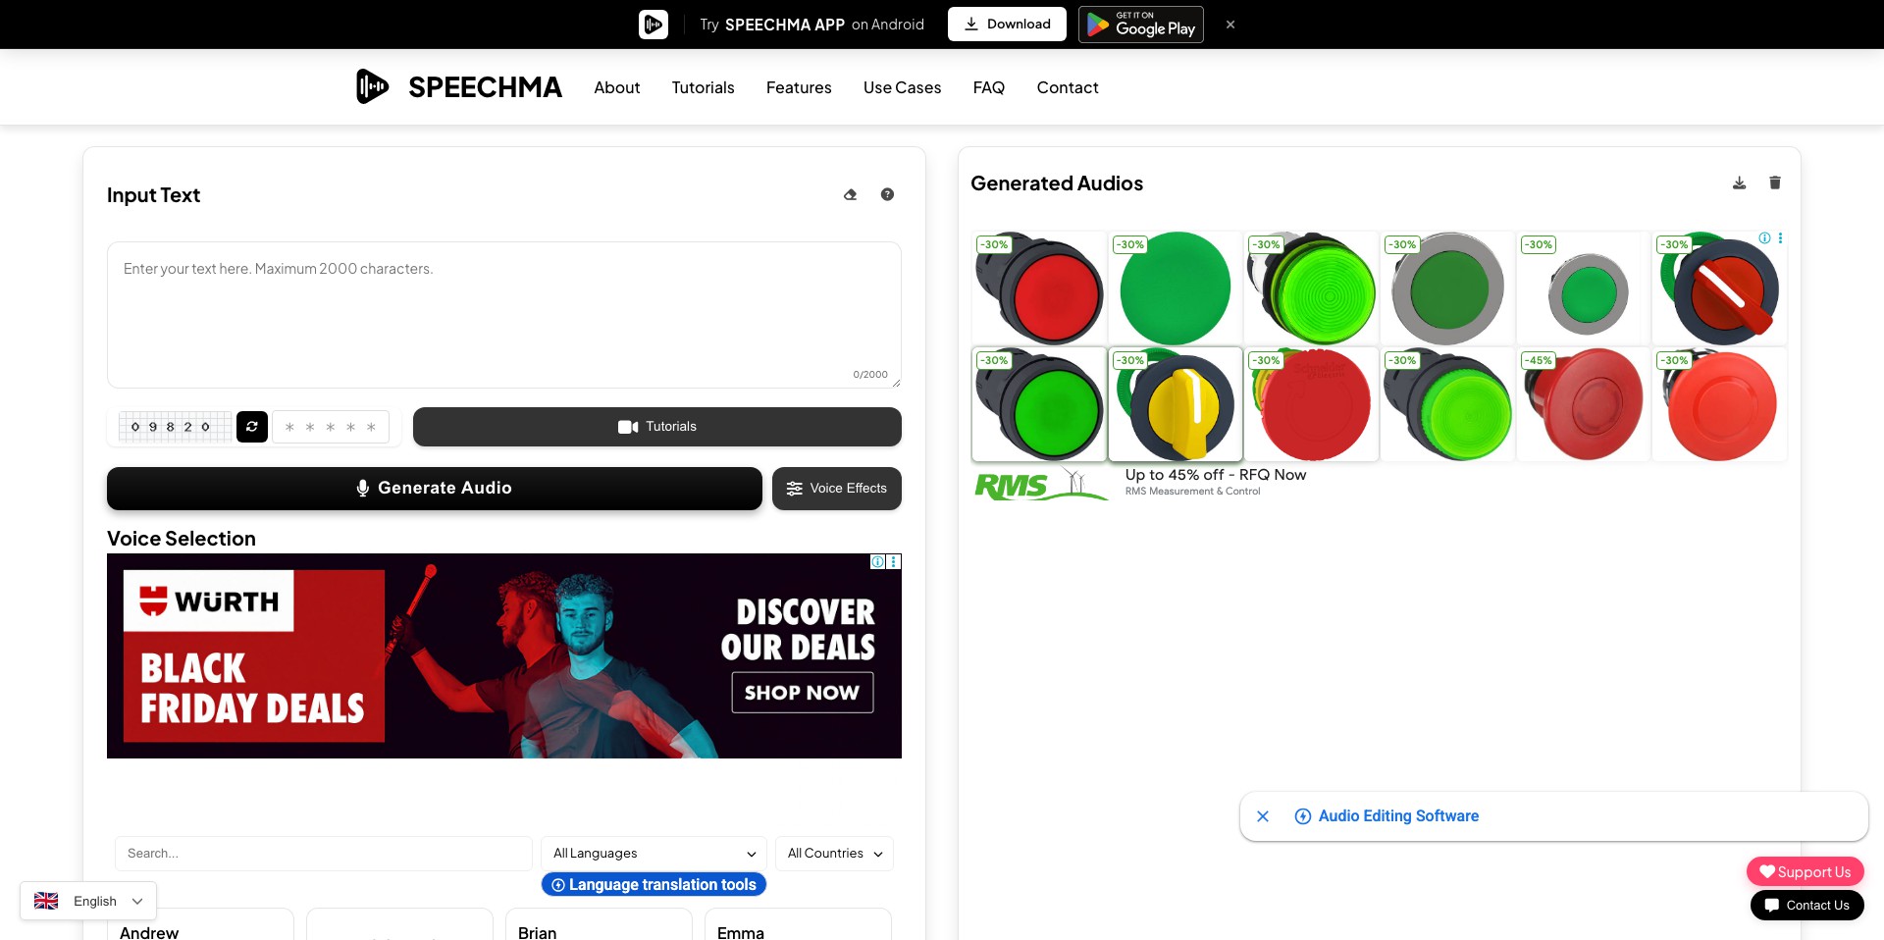Go to the Features page
This screenshot has height=940, width=1884.
(x=799, y=87)
